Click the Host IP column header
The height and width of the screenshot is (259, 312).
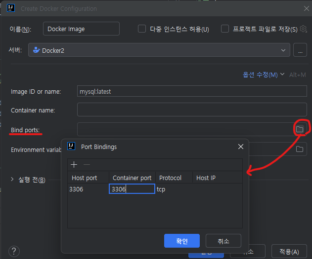(x=218, y=178)
